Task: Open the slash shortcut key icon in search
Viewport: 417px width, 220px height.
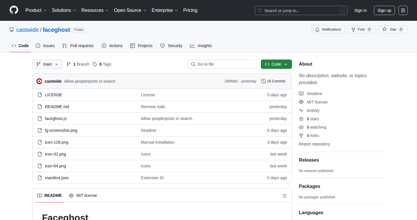Action: [342, 11]
